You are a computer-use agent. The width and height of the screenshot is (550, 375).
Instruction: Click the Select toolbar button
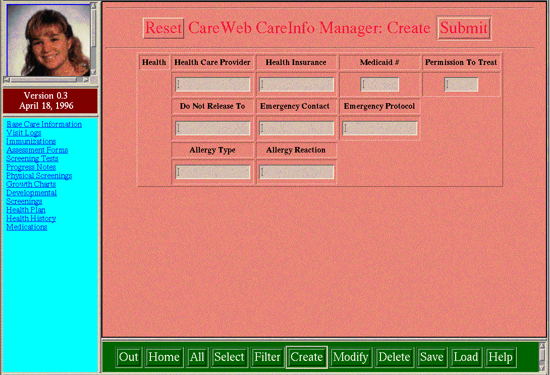point(230,357)
